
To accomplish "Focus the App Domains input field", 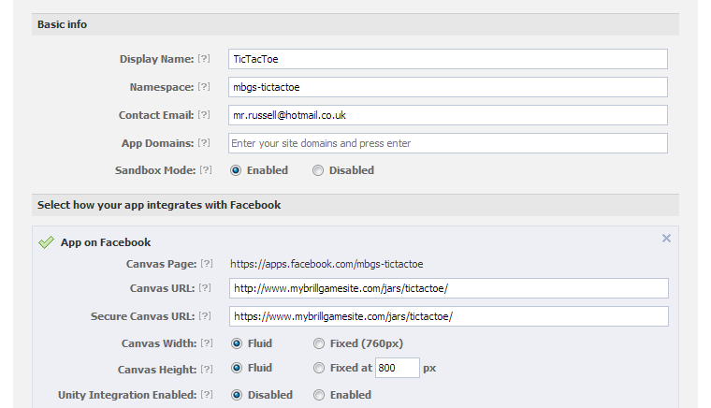I will [448, 143].
